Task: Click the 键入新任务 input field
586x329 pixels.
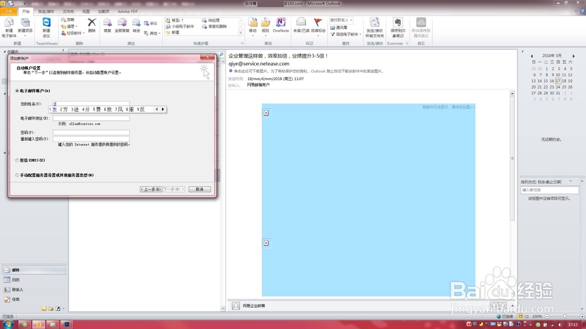Action: click(x=550, y=190)
